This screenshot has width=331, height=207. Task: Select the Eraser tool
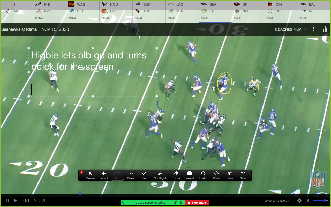pyautogui.click(x=176, y=175)
